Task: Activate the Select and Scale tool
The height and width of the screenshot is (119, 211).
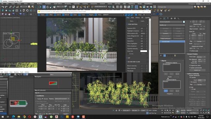Action: [x=51, y=7]
